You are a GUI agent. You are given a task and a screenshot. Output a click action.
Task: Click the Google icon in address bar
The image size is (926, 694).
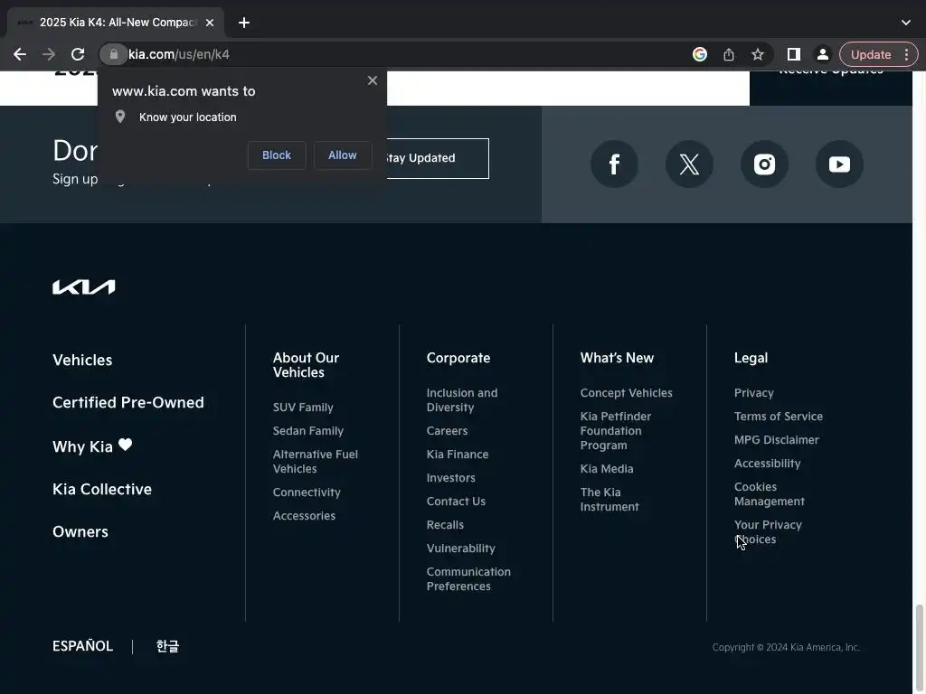[700, 54]
